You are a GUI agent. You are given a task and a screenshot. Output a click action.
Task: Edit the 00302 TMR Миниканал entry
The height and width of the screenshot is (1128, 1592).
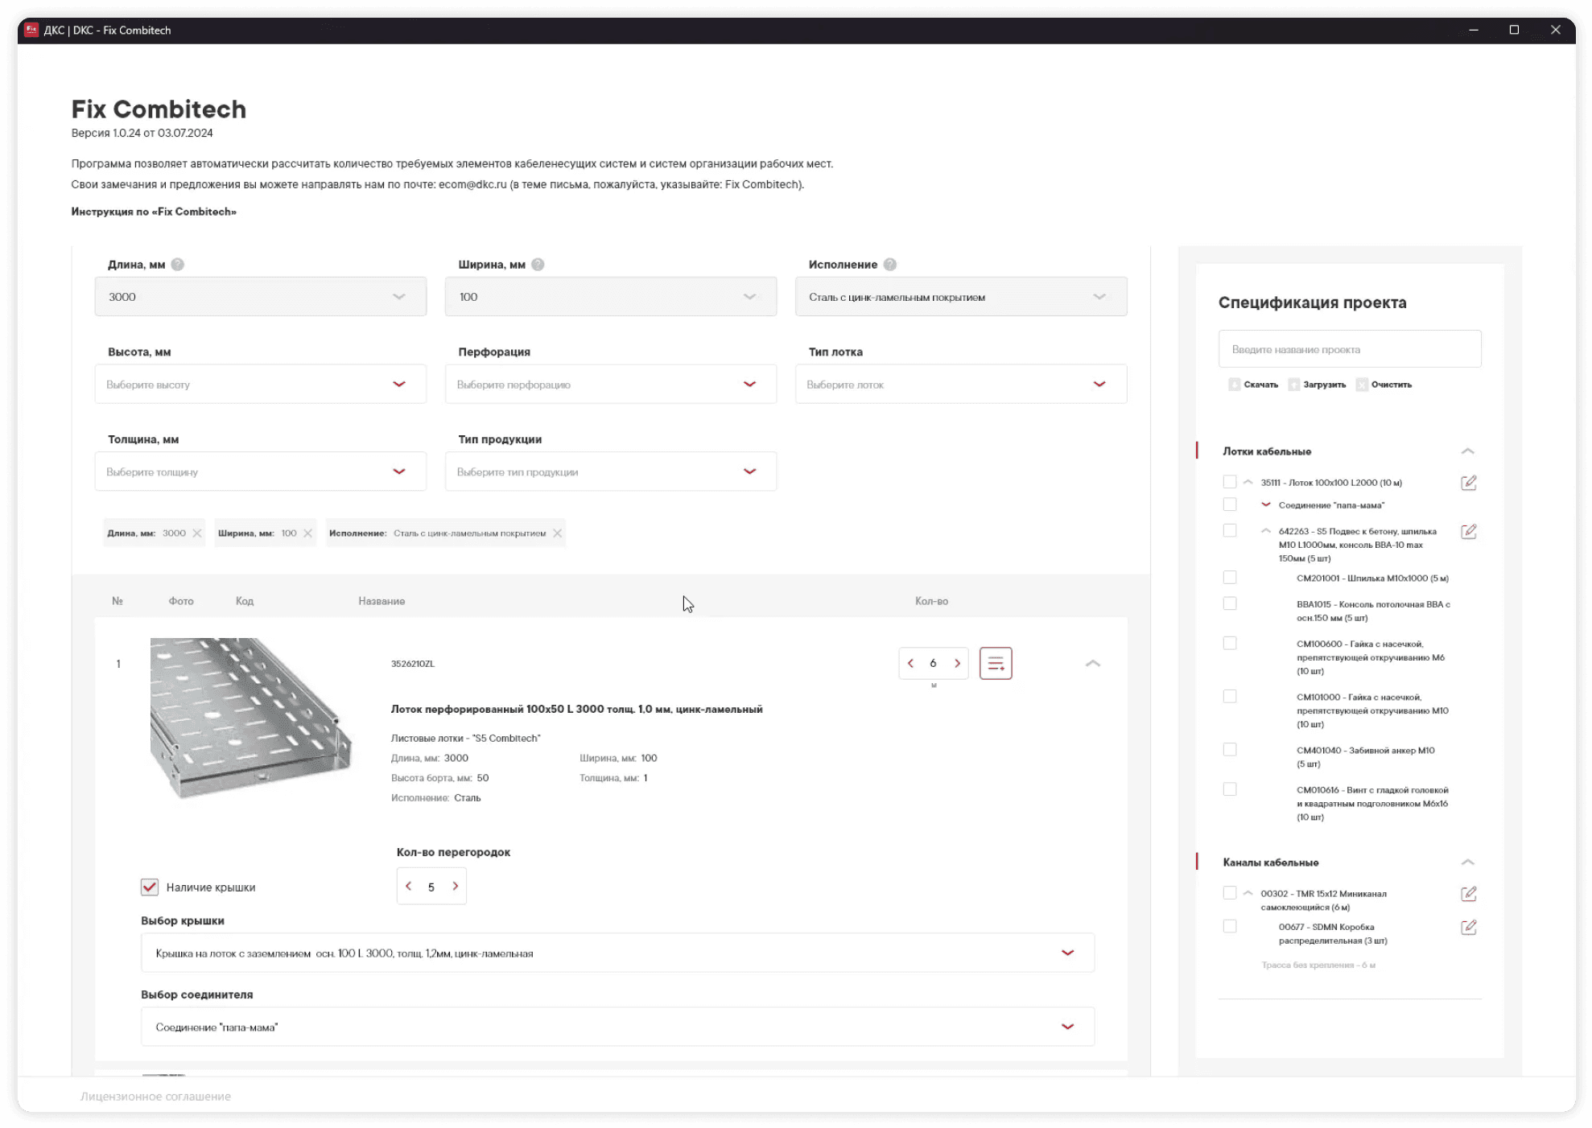(x=1468, y=894)
